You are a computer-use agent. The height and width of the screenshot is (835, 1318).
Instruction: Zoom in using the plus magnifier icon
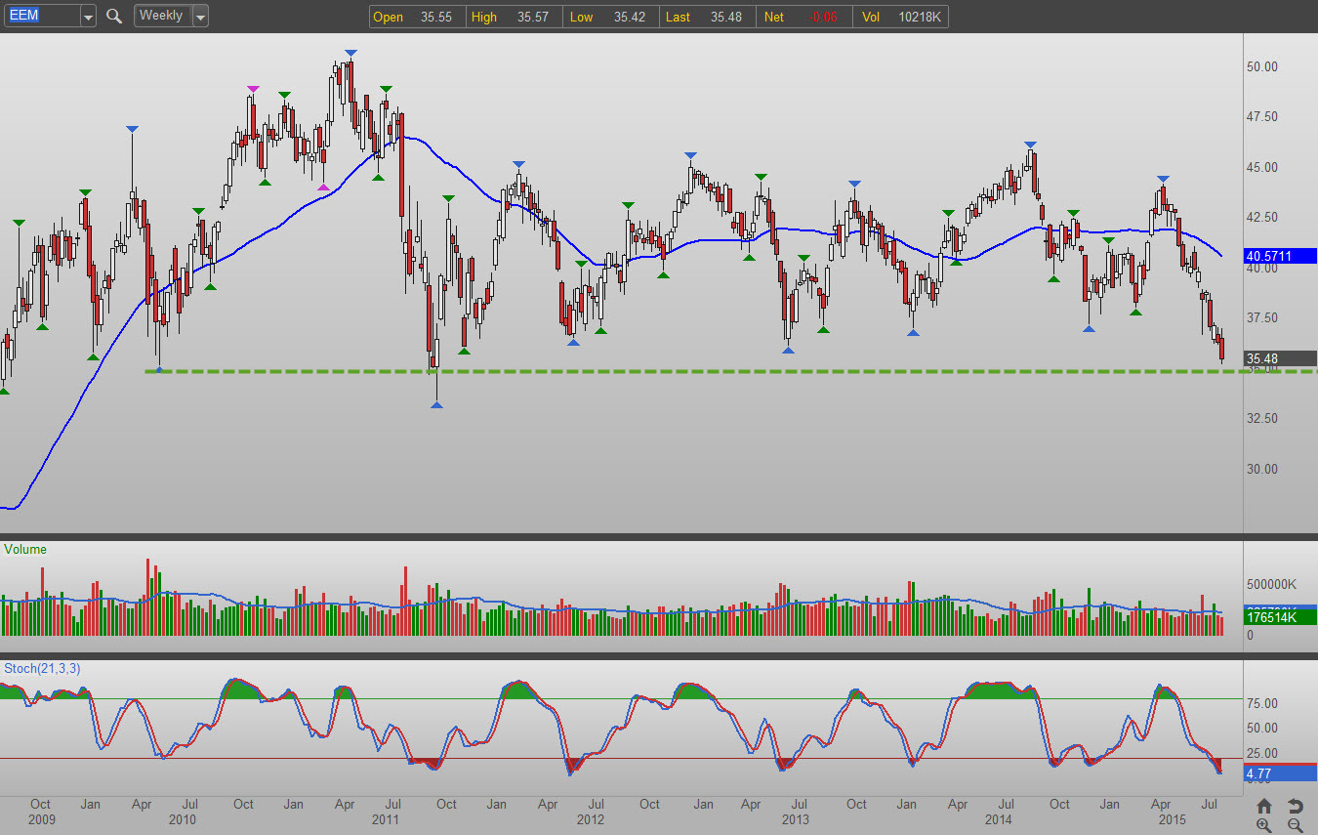click(1264, 825)
